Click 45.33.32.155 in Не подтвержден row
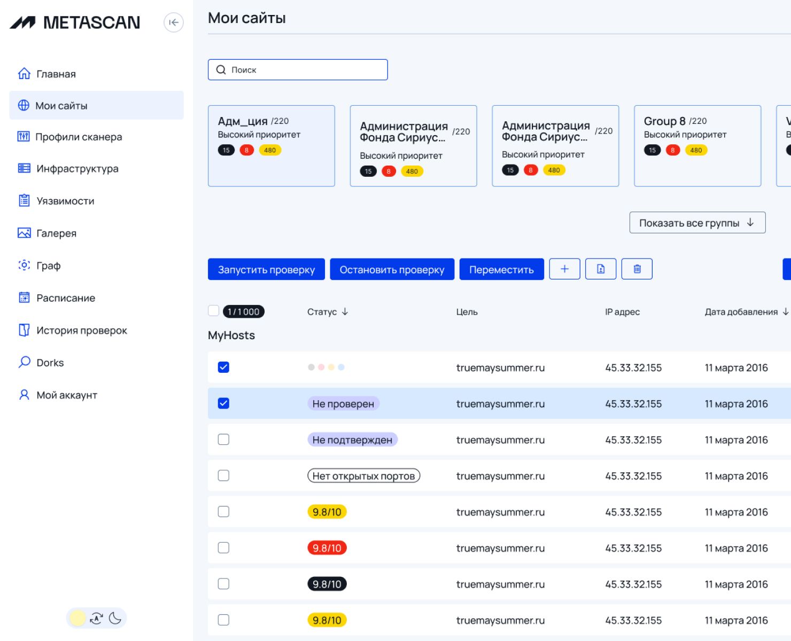791x641 pixels. [633, 440]
